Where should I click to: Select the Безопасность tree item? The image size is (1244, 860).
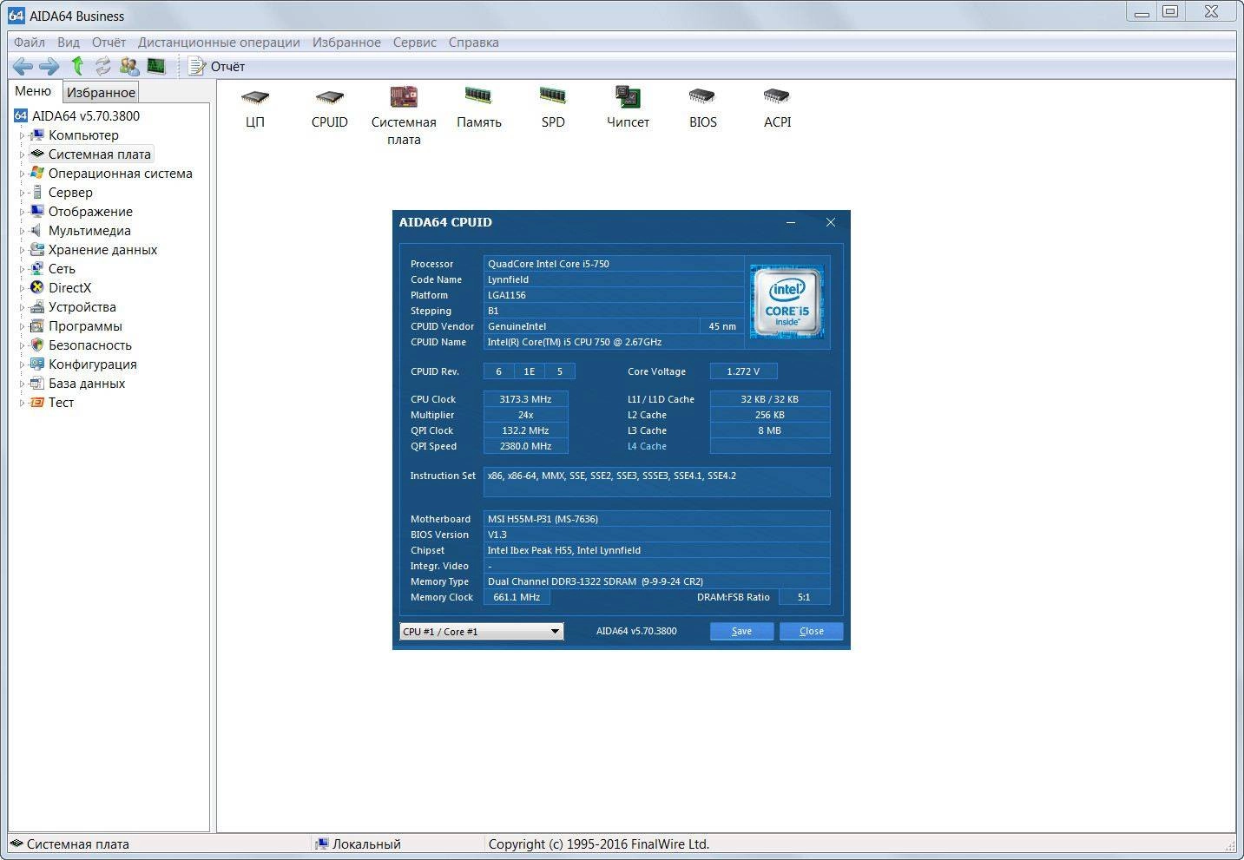click(90, 345)
